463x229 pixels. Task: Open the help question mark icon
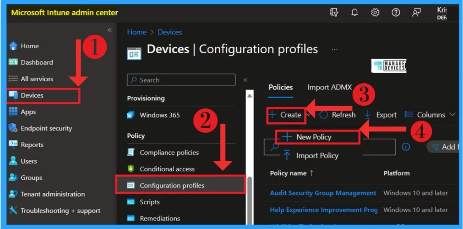tap(396, 13)
